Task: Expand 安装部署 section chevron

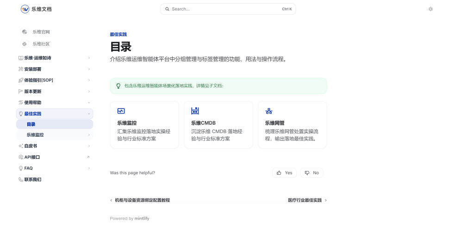Action: click(x=89, y=69)
